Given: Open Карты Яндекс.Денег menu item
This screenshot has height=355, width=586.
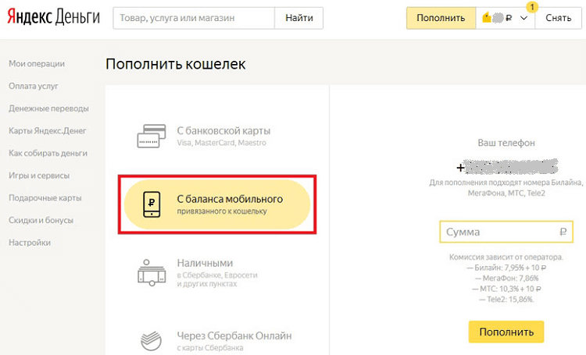Looking at the screenshot, I should [48, 130].
